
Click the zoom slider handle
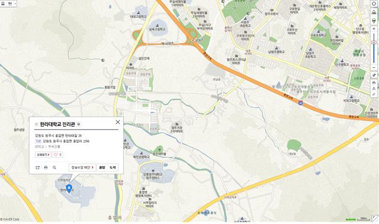pos(374,42)
